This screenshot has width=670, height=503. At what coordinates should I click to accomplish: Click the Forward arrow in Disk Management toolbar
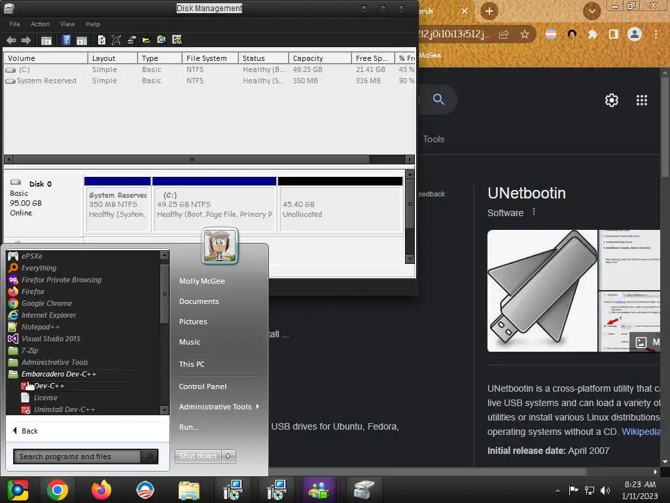click(x=26, y=40)
